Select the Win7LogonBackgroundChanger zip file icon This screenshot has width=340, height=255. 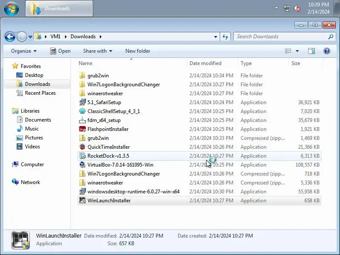(82, 174)
